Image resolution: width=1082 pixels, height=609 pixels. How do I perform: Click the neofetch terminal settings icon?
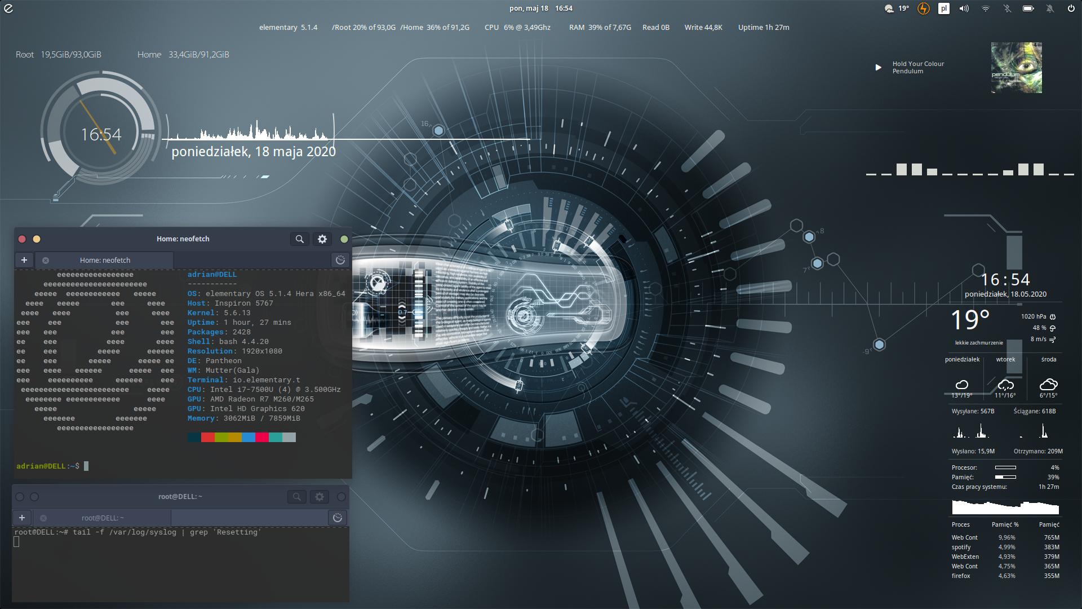pos(321,239)
